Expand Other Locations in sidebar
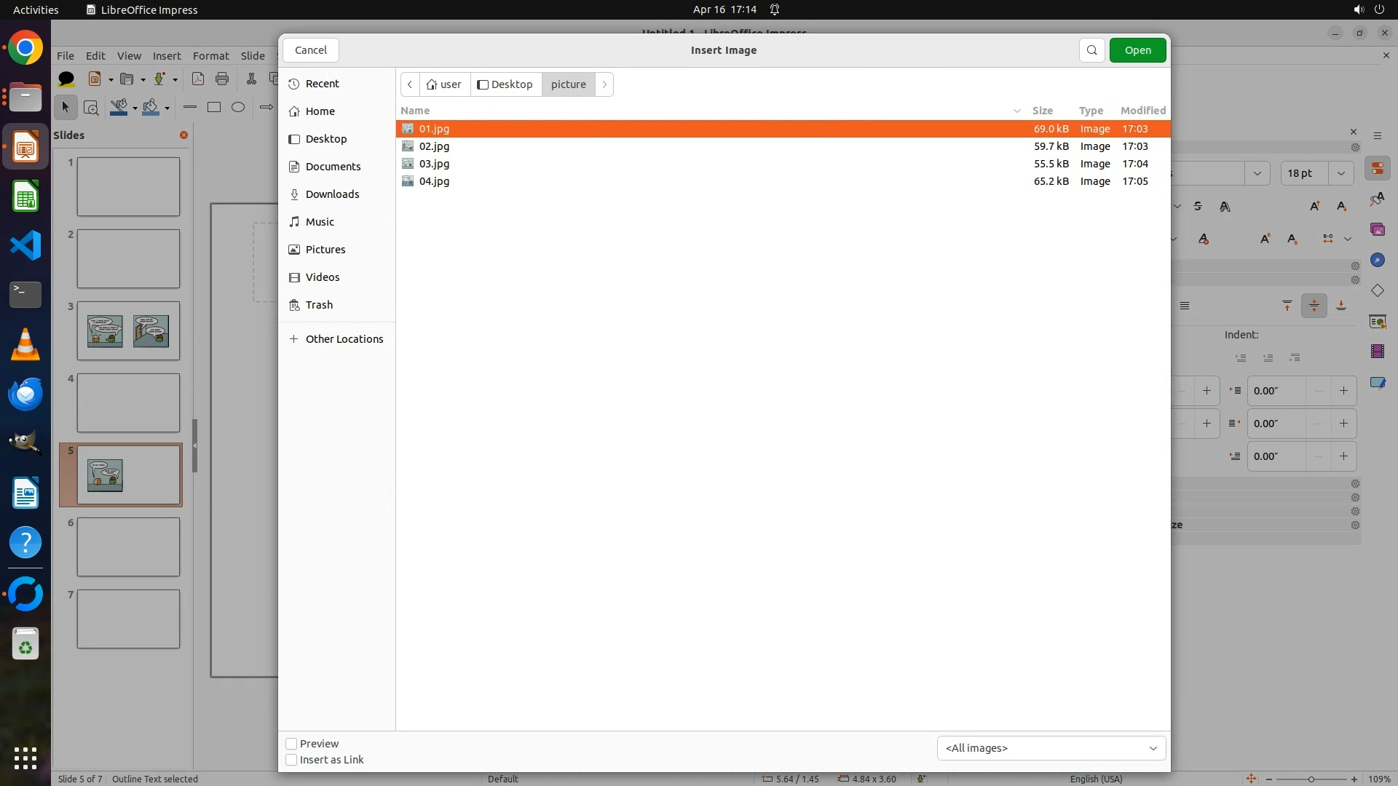1398x786 pixels. coord(344,339)
